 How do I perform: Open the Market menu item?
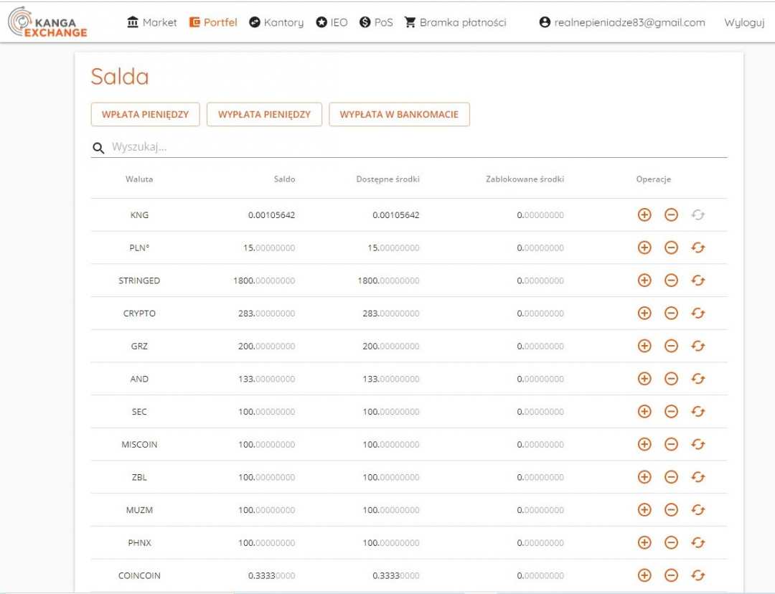pyautogui.click(x=151, y=22)
